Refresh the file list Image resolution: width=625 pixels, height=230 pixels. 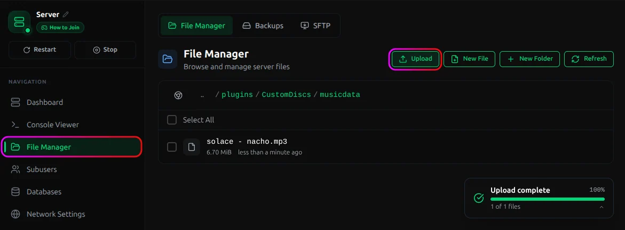coord(589,59)
